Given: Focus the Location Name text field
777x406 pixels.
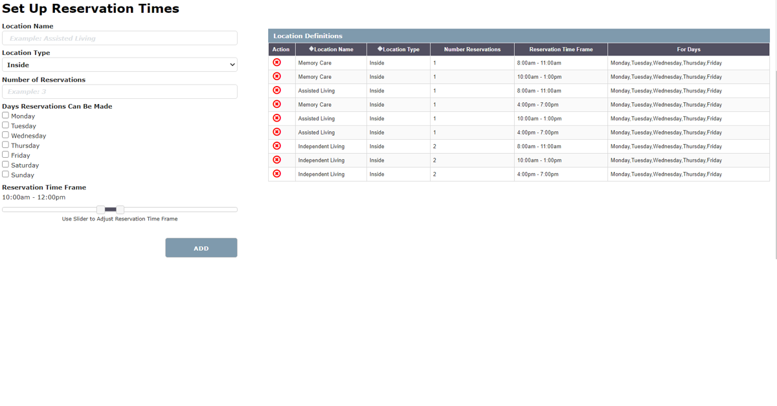Looking at the screenshot, I should click(x=120, y=38).
